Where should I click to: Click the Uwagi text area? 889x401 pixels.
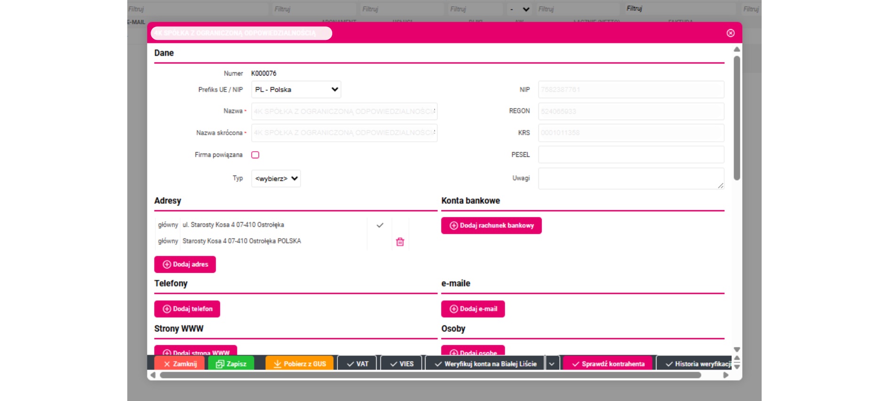click(631, 178)
